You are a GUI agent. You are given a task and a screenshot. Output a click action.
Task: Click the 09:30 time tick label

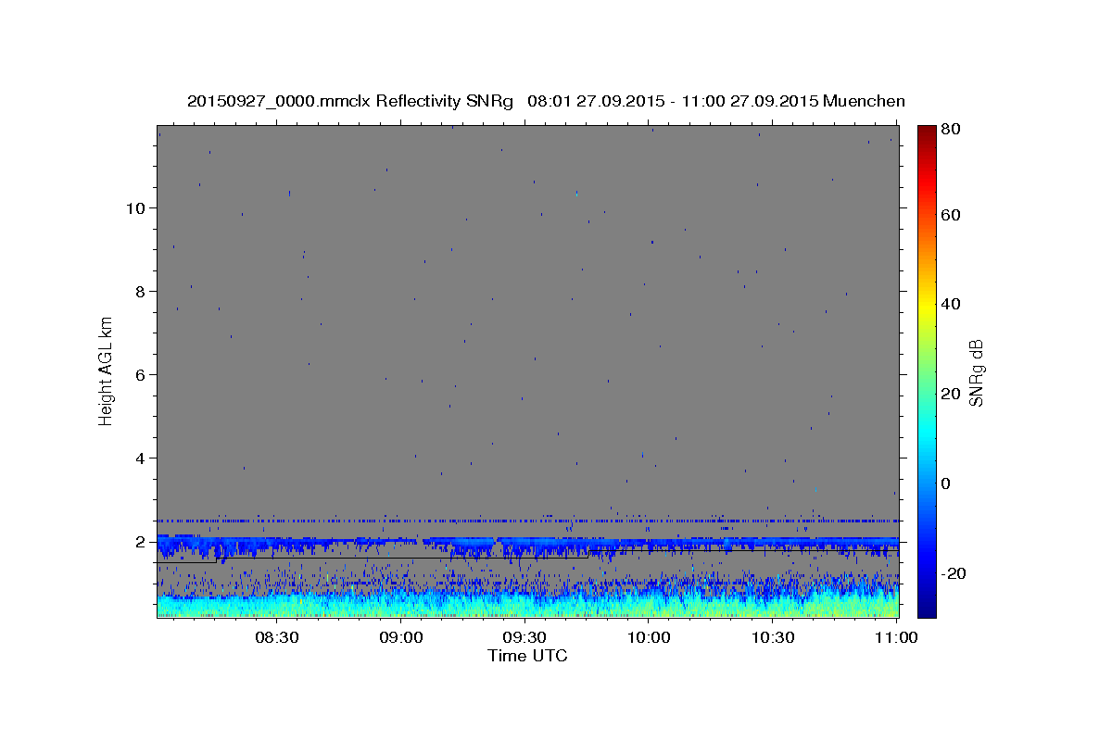(525, 637)
